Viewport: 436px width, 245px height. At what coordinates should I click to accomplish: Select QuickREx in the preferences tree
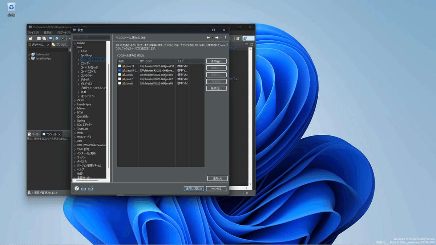[x=83, y=117]
